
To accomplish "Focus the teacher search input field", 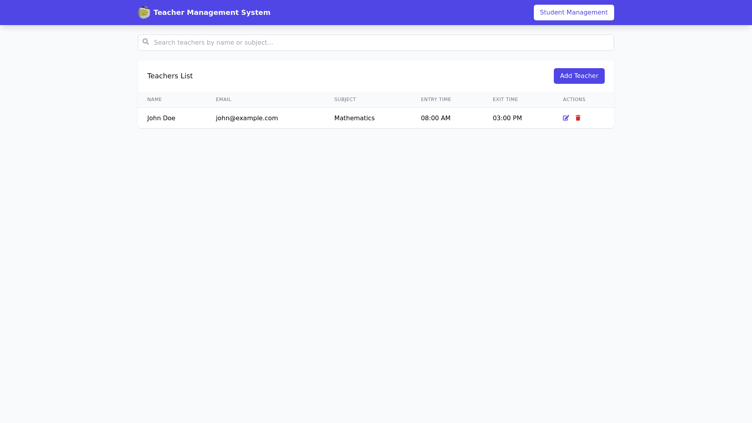I will pos(376,43).
